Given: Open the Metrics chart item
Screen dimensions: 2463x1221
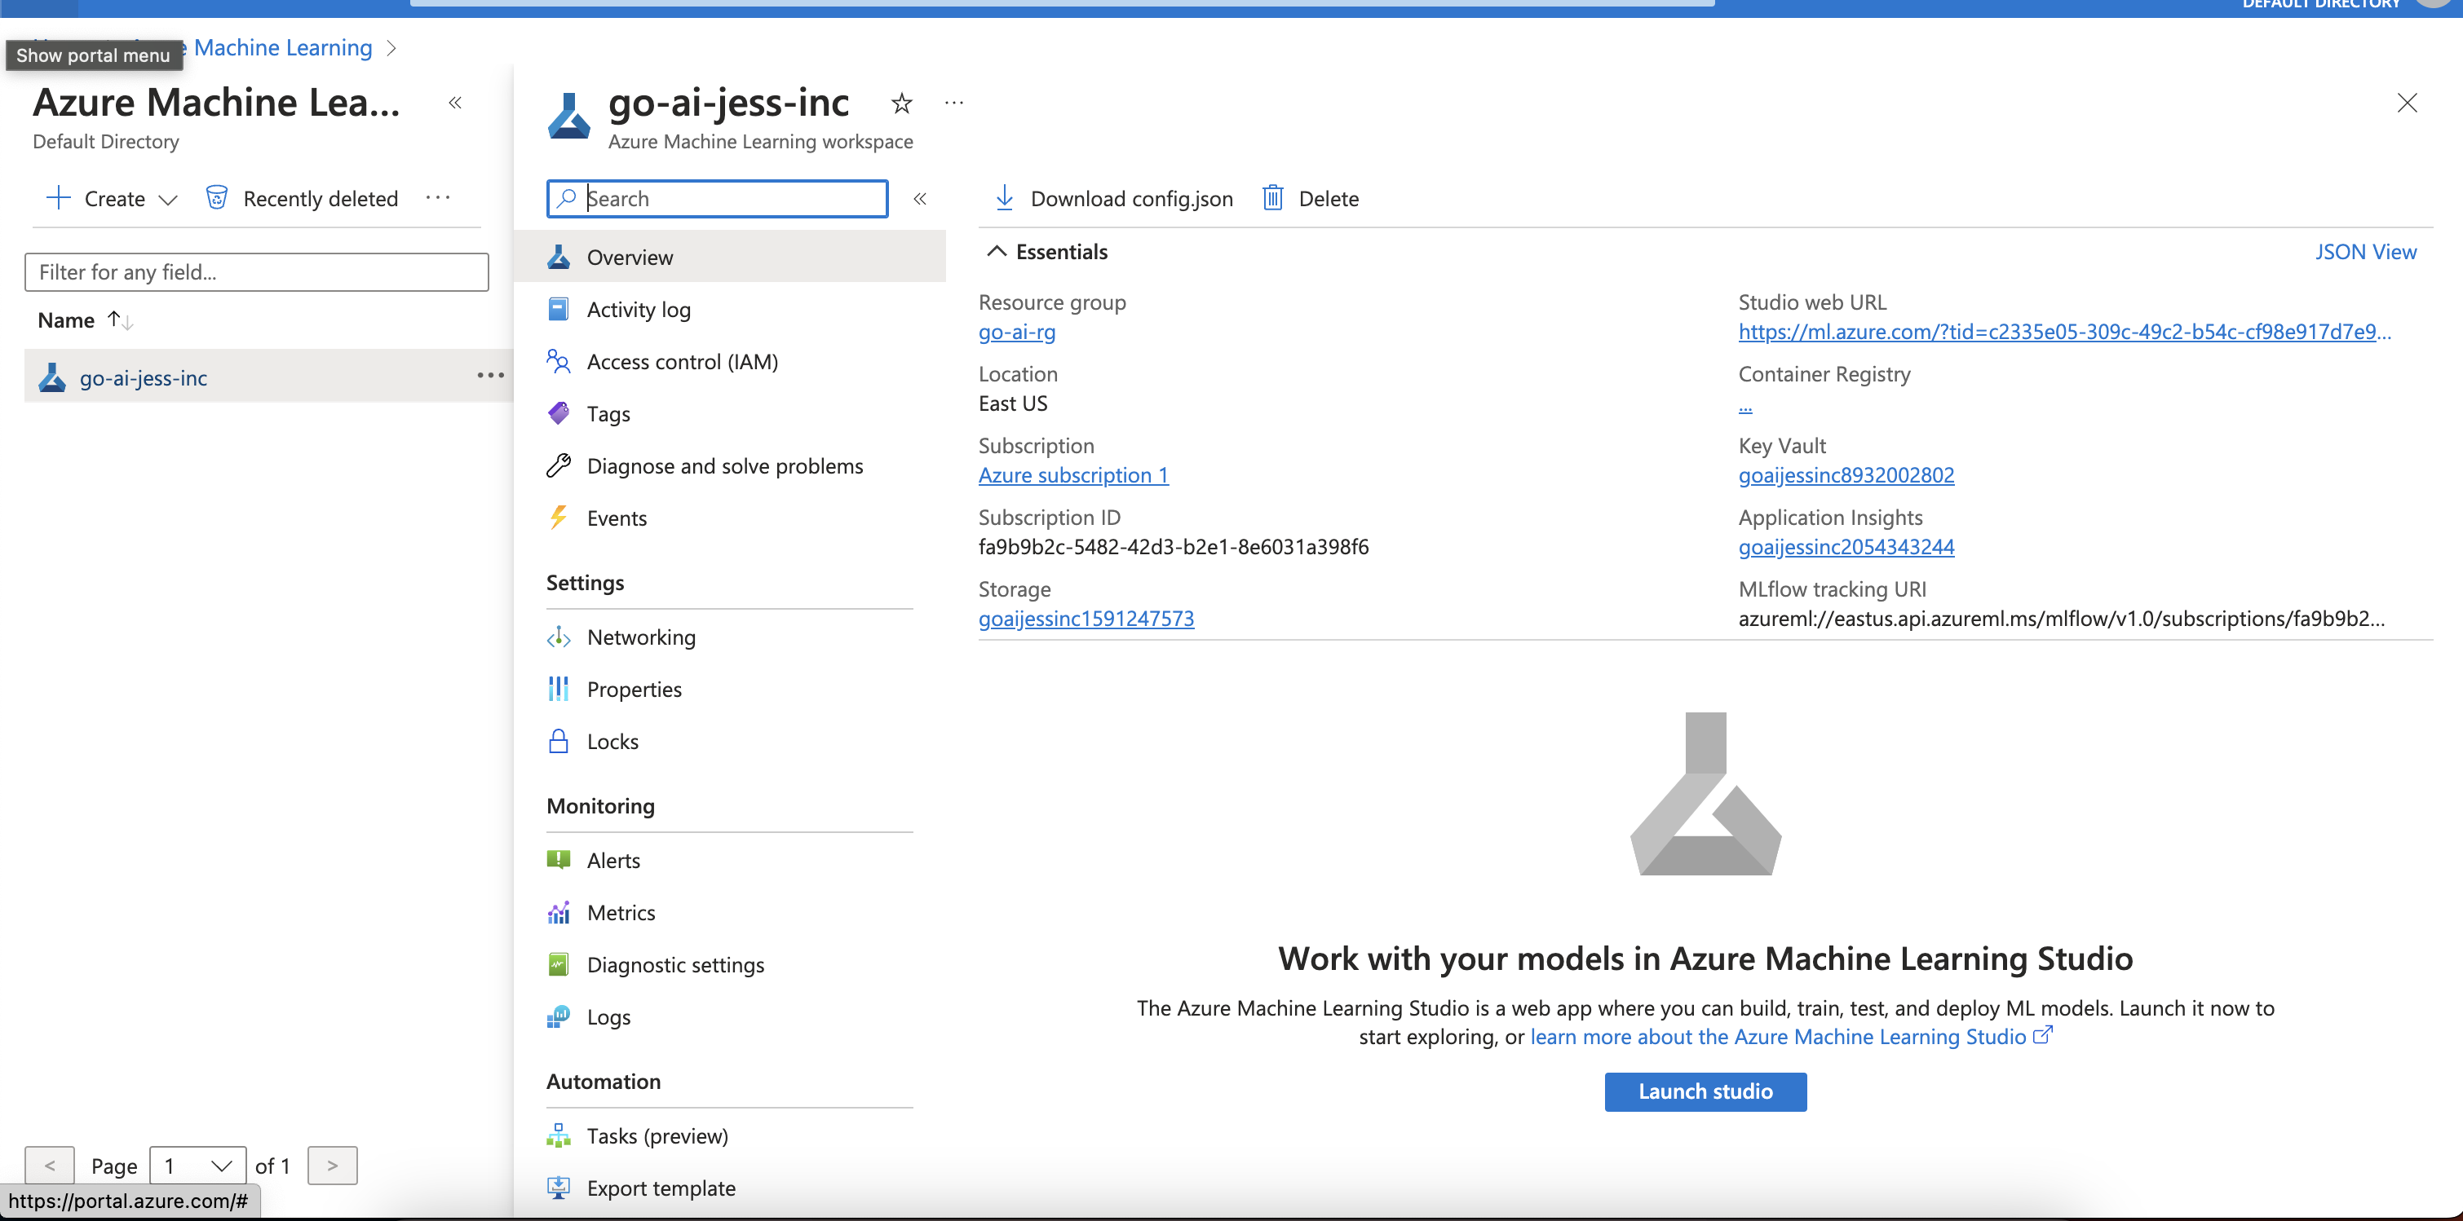Looking at the screenshot, I should [x=621, y=912].
